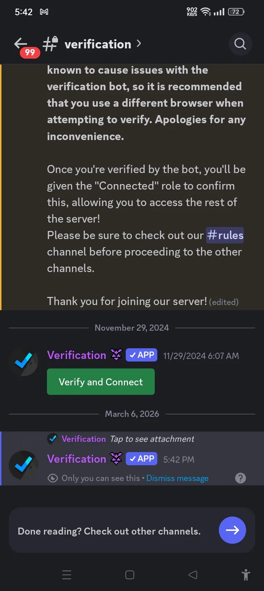Tap the eye icon beside "Only you can see this"
The image size is (264, 591).
click(x=53, y=478)
